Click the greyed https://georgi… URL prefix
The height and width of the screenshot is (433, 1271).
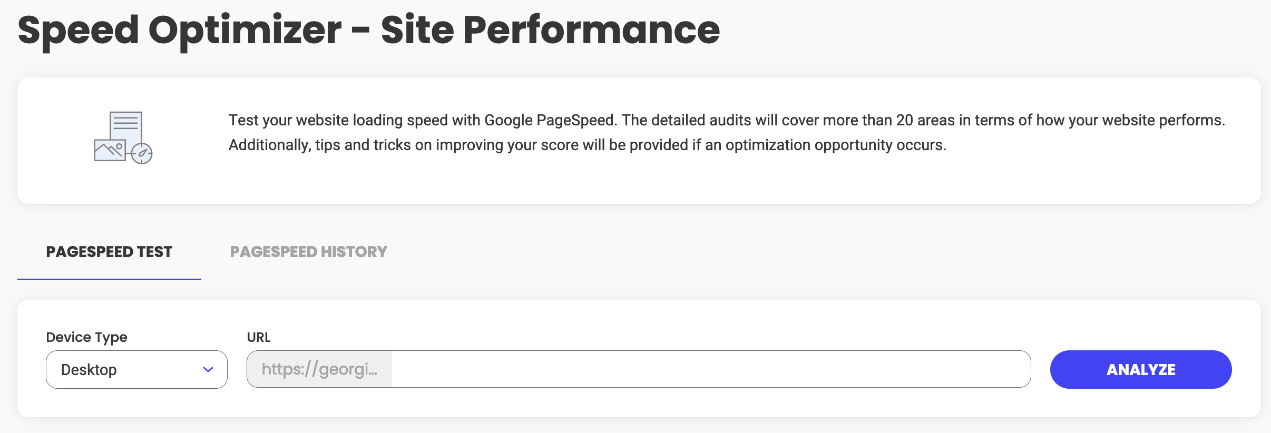click(x=319, y=369)
